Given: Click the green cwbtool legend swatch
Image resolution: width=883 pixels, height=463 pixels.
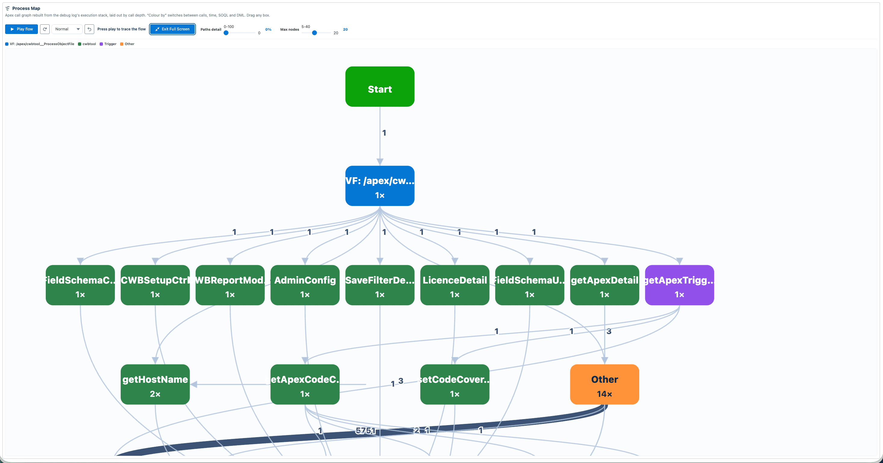Looking at the screenshot, I should pos(79,44).
